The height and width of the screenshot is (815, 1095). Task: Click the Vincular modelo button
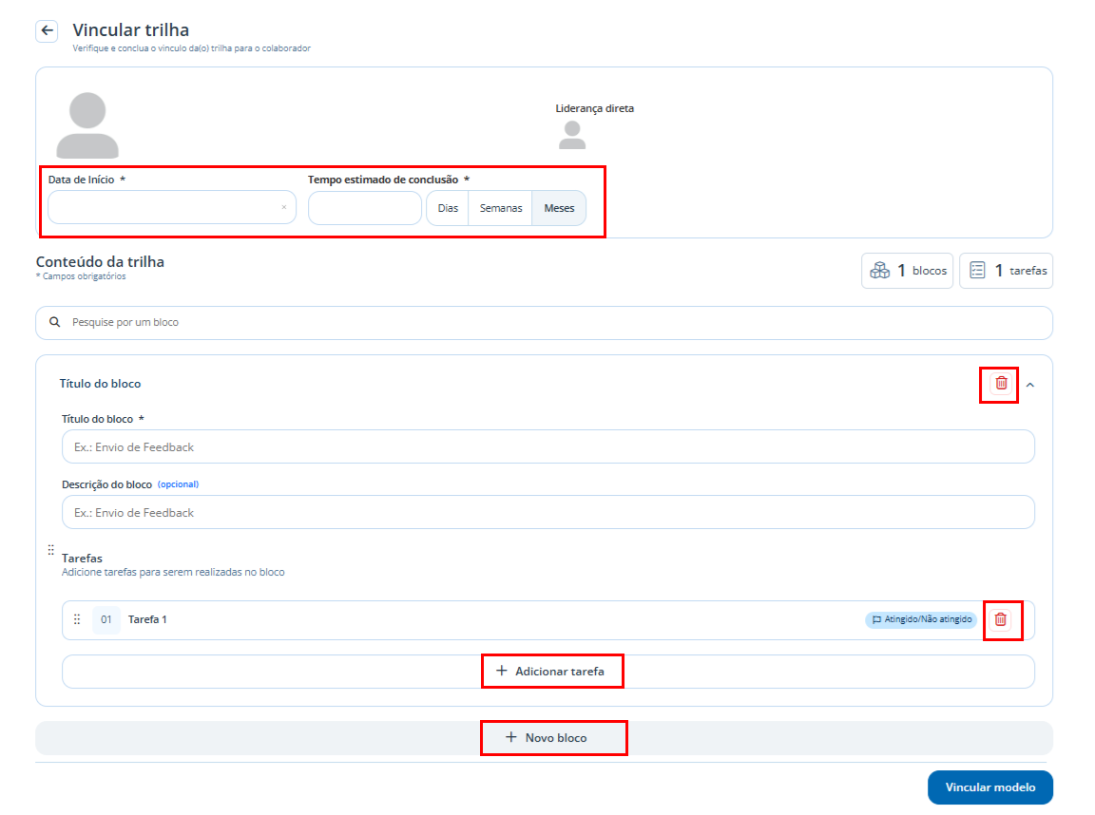click(990, 787)
